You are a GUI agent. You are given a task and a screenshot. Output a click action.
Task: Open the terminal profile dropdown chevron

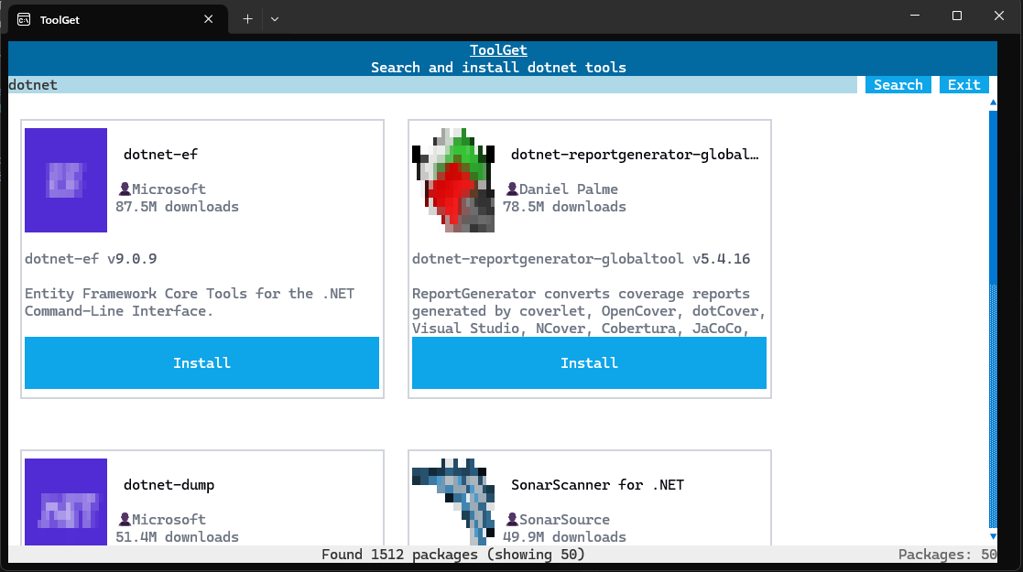click(275, 19)
